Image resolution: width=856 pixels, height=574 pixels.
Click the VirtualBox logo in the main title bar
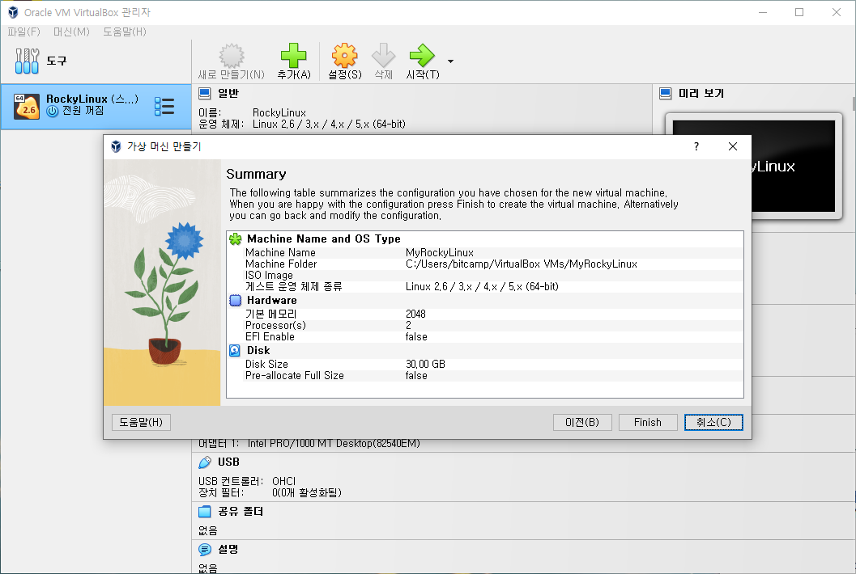coord(13,12)
